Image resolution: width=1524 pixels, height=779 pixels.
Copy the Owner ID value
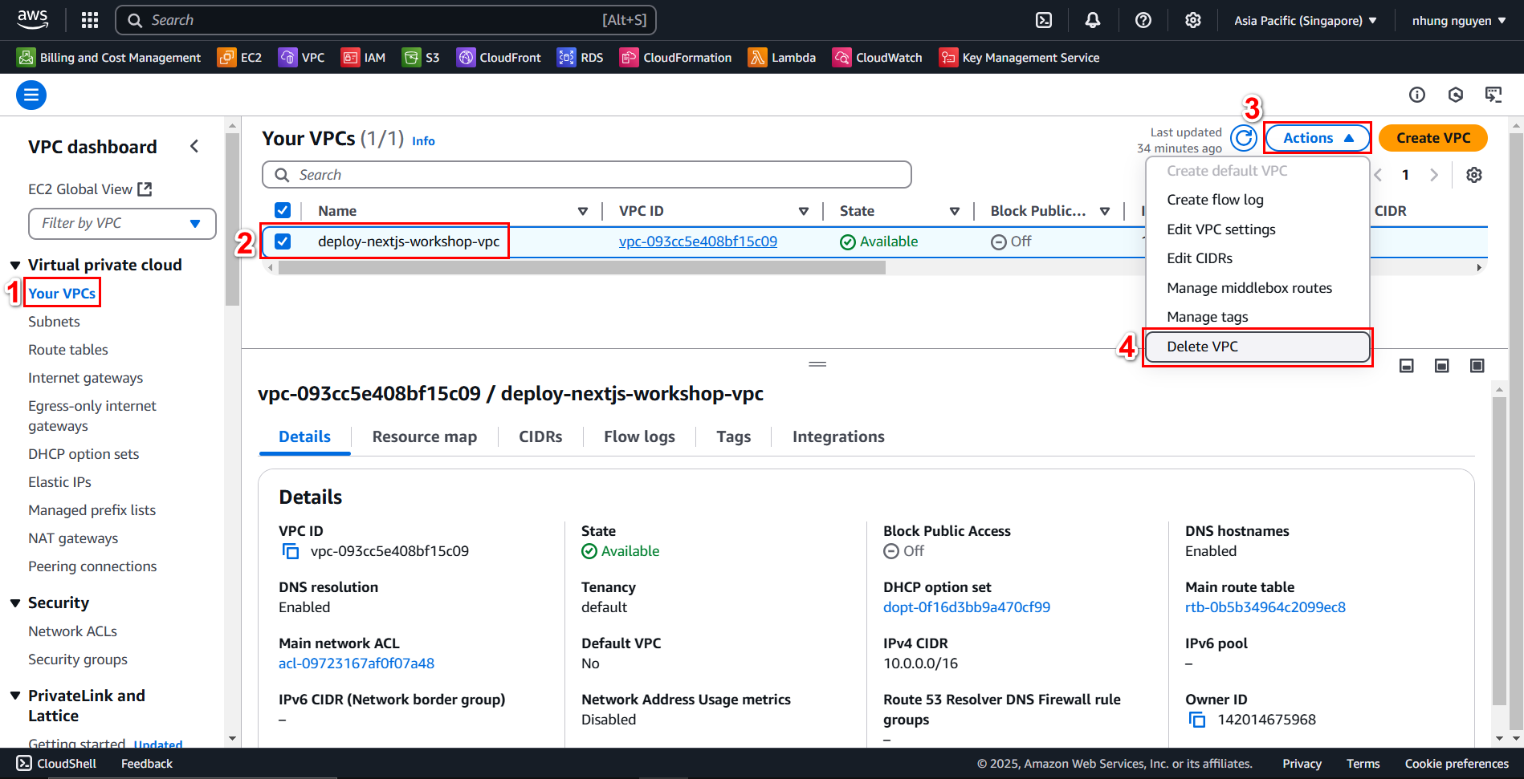[x=1196, y=720]
